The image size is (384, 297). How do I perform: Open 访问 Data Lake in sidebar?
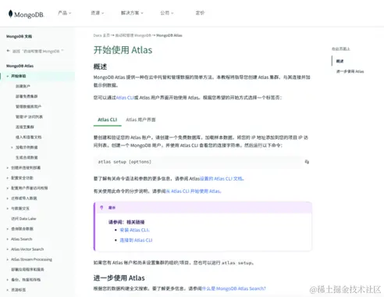(x=23, y=219)
